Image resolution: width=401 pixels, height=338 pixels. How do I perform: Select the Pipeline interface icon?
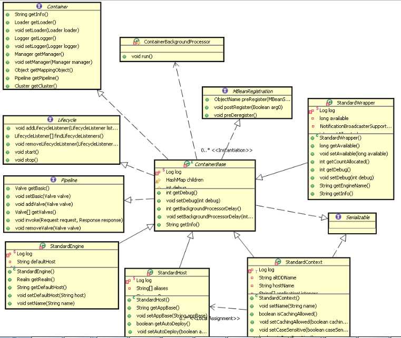[53, 180]
